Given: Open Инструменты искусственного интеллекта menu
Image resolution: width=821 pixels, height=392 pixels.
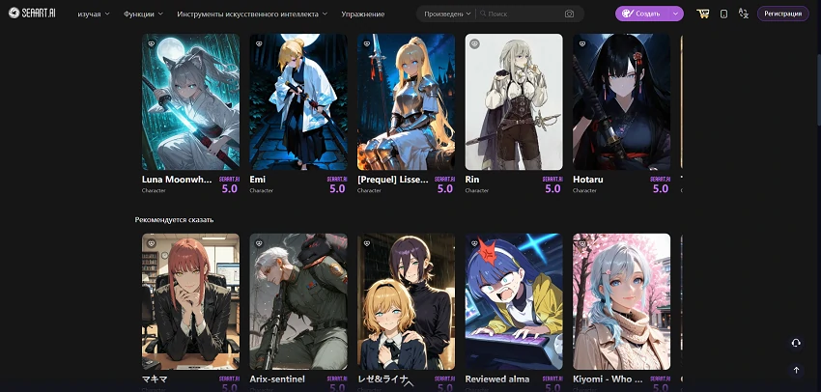Looking at the screenshot, I should [x=252, y=14].
